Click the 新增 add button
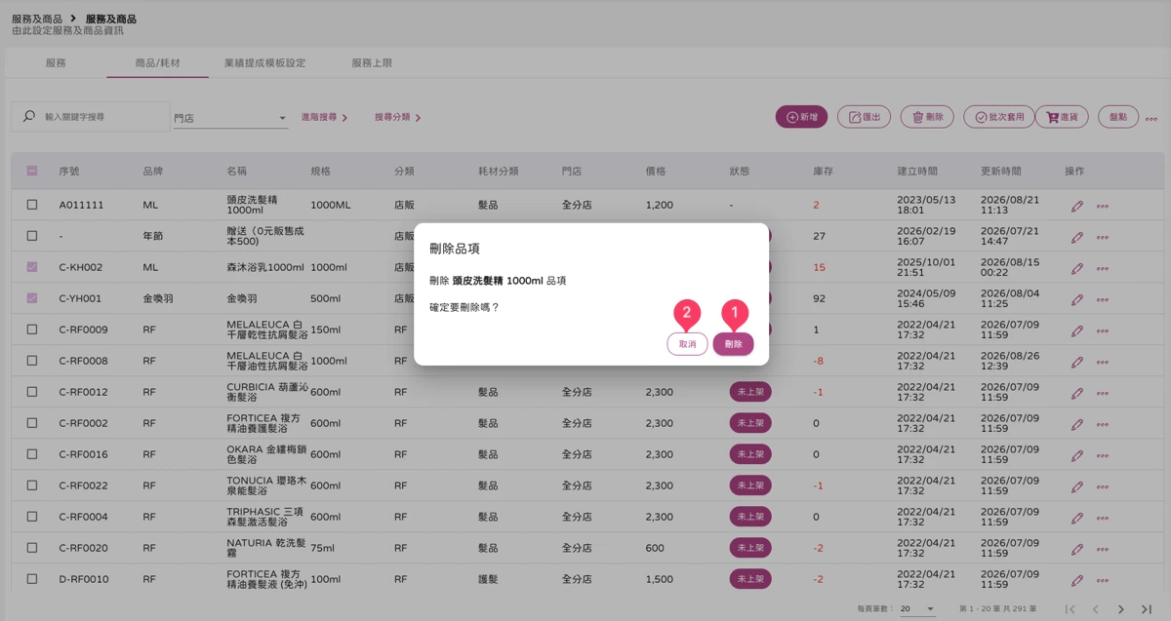The height and width of the screenshot is (621, 1171). 801,117
